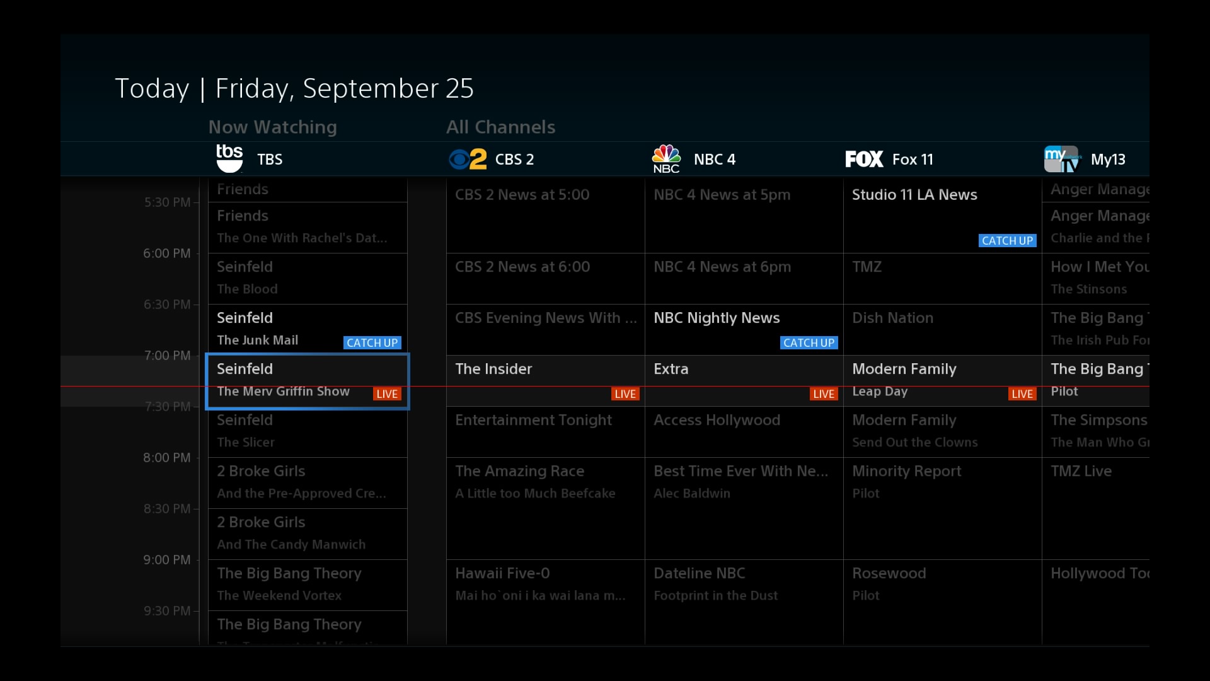Click the 9:00 PM time marker
The width and height of the screenshot is (1210, 681).
(x=167, y=560)
